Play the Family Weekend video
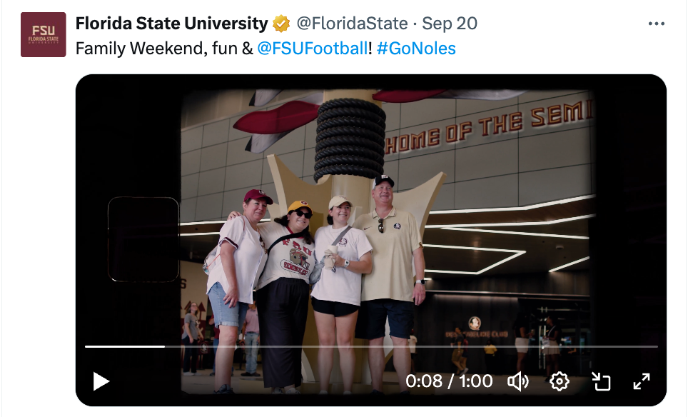Viewport: 688px width, 417px height. tap(101, 381)
